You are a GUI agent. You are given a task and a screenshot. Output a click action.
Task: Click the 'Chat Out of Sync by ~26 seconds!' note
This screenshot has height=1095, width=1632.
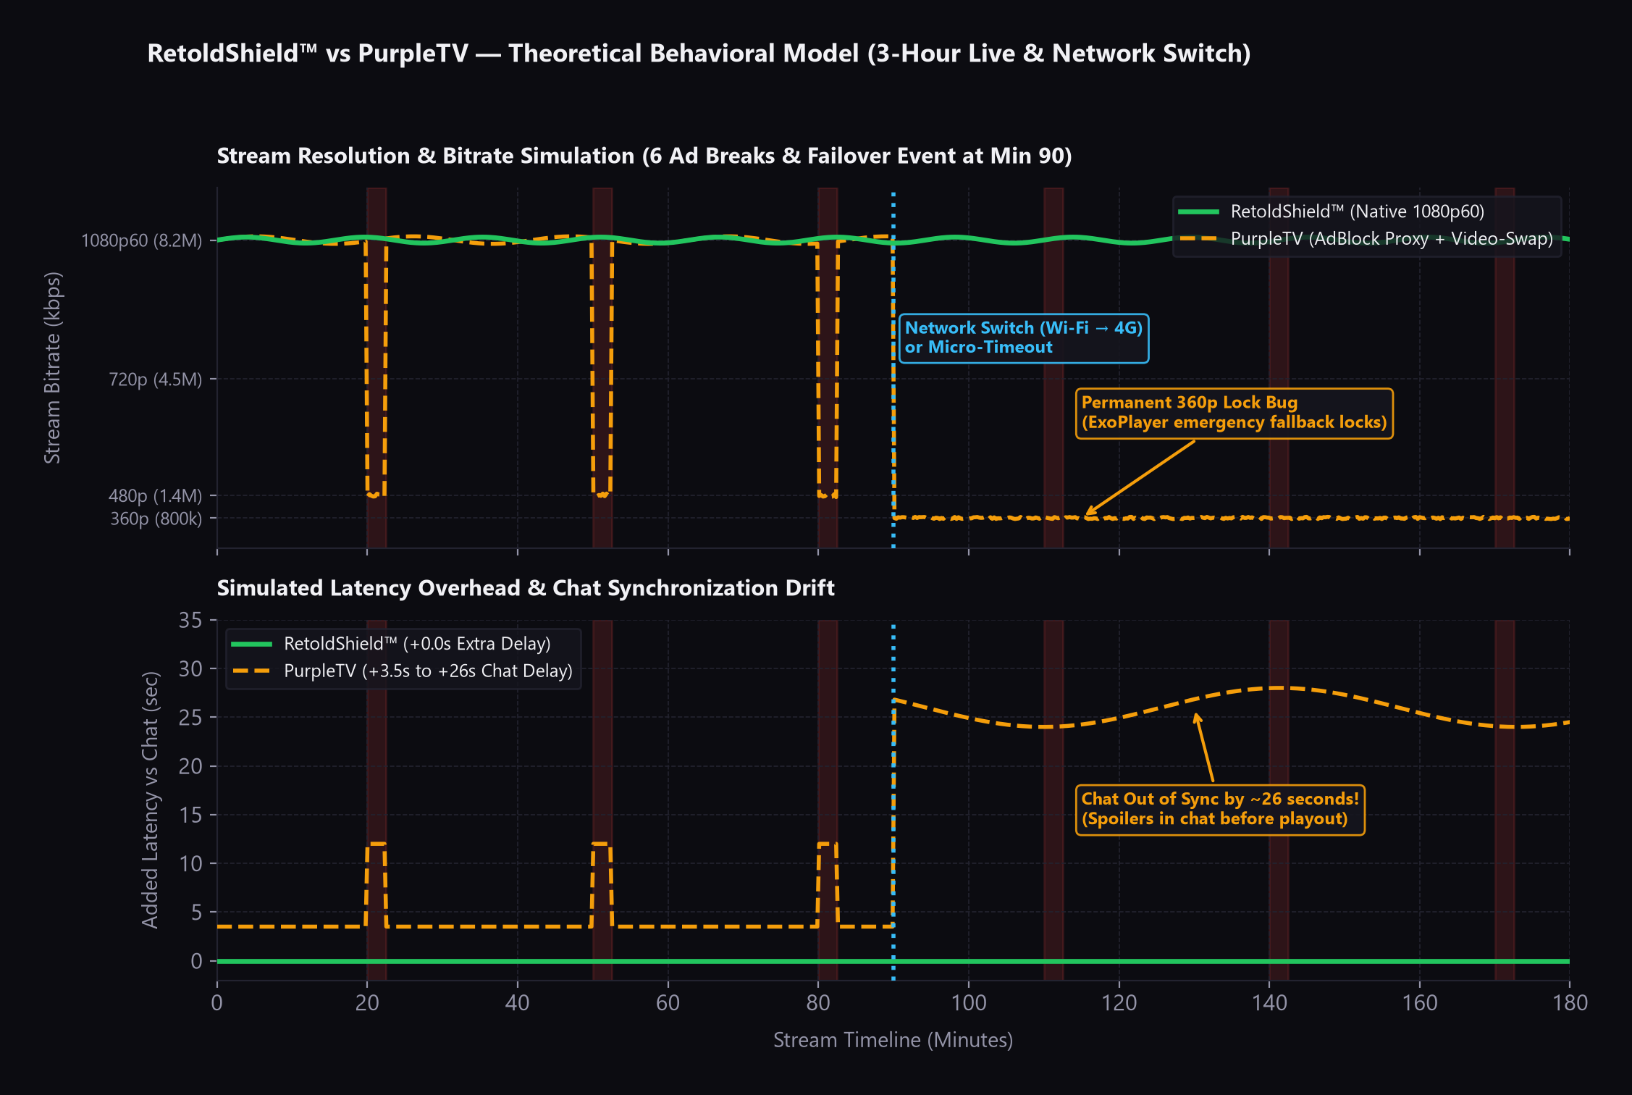point(1220,810)
